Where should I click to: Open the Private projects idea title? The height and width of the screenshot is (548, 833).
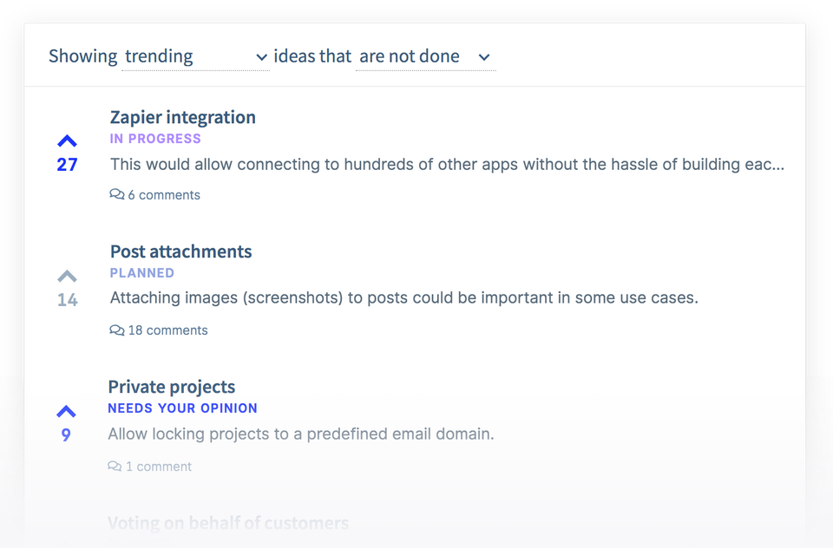pos(171,387)
